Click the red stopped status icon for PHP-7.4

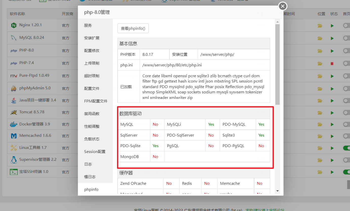(332, 63)
